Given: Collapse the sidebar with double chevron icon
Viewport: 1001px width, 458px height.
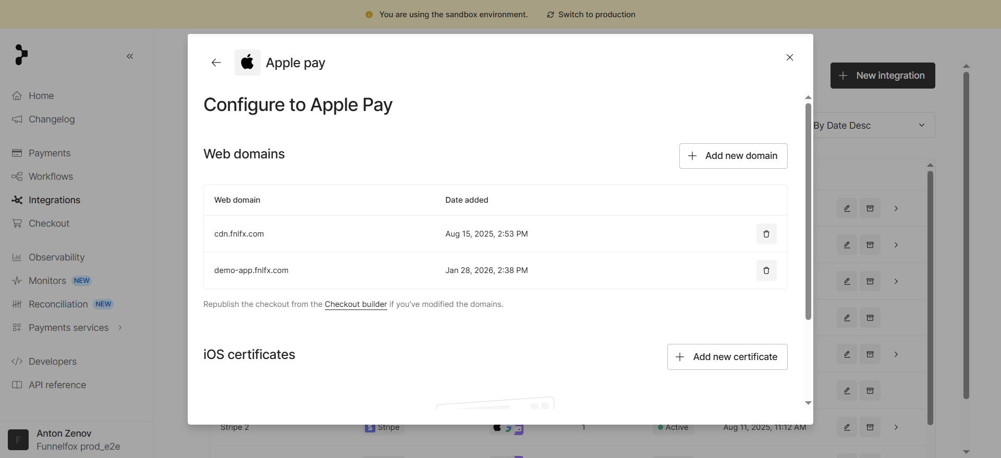Looking at the screenshot, I should tap(130, 56).
